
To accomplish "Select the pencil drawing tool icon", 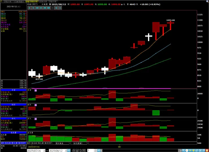I will (204, 151).
